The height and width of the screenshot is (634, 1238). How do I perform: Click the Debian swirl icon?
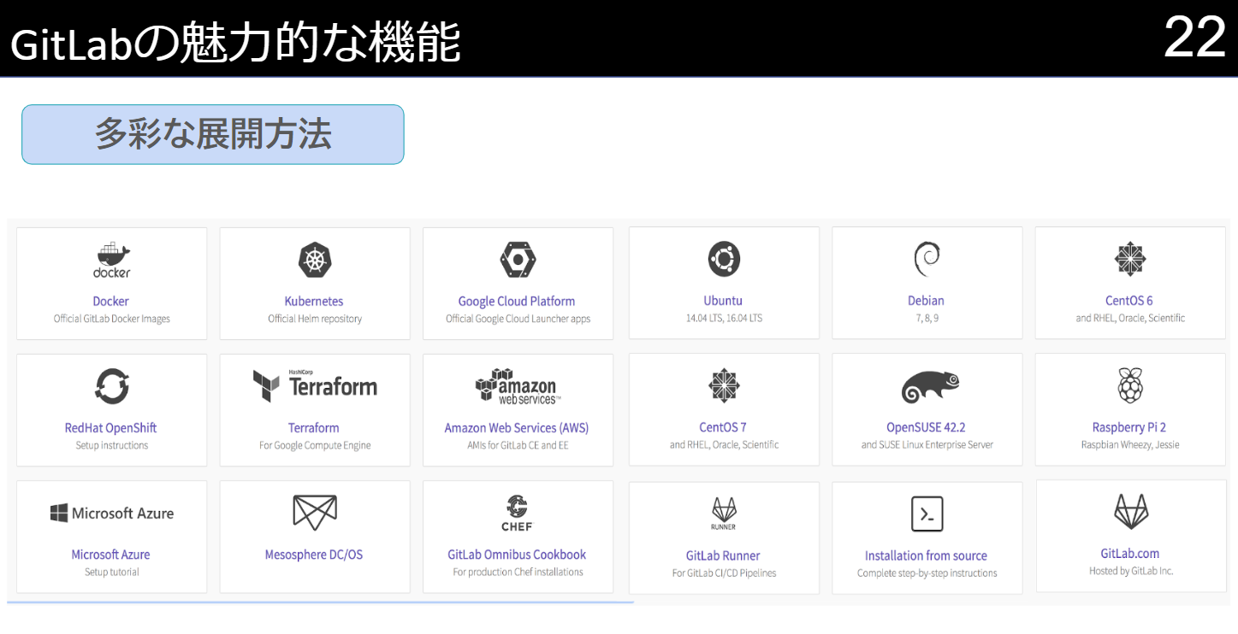pos(926,258)
